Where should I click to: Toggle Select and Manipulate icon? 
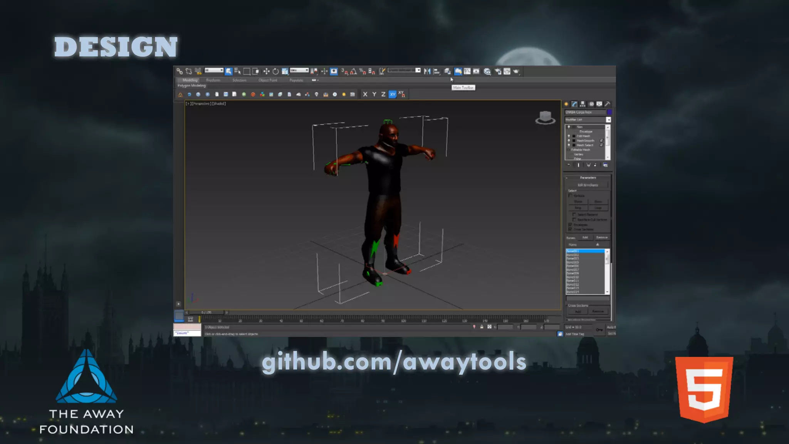(324, 71)
